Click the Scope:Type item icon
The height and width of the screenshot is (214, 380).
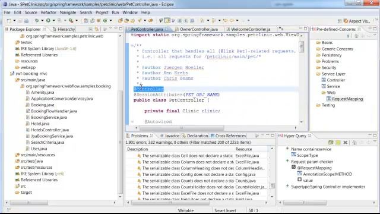(x=293, y=155)
